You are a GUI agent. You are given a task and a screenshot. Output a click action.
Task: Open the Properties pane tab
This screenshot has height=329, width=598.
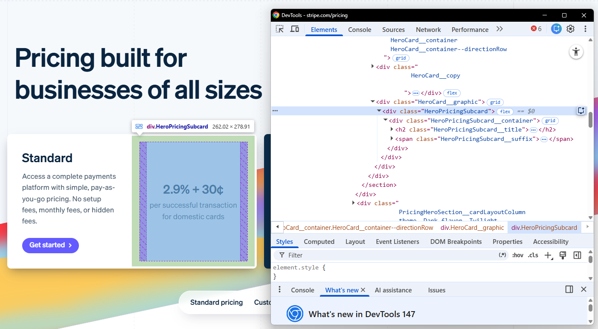(x=508, y=241)
